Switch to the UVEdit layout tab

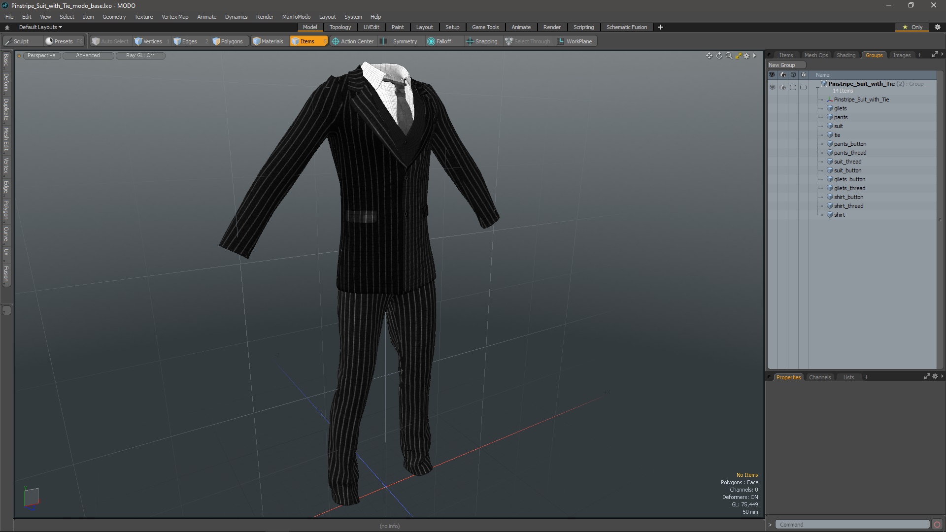pyautogui.click(x=371, y=27)
